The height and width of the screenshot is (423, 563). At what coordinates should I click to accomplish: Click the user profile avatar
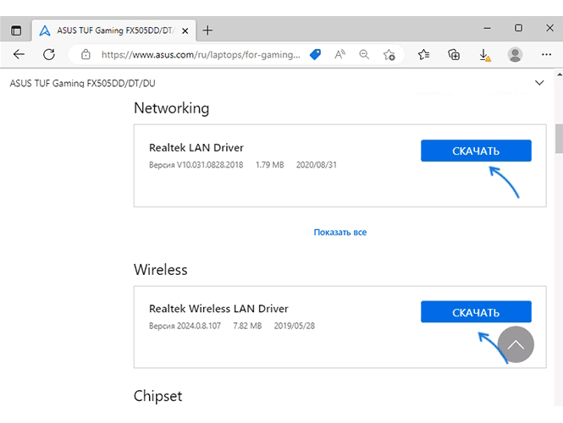(515, 54)
